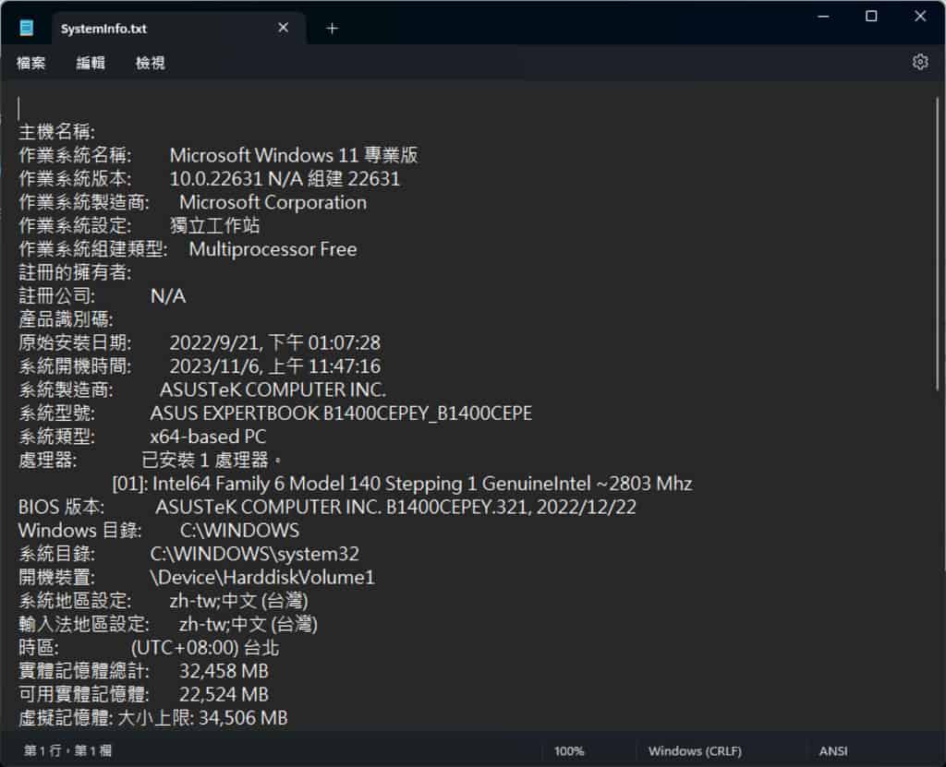Click the 作業系統名稱: label

click(75, 156)
